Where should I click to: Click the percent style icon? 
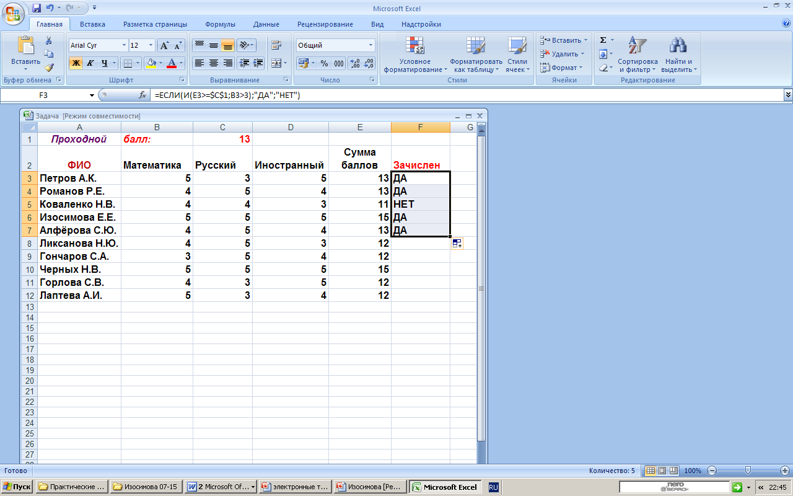click(324, 63)
